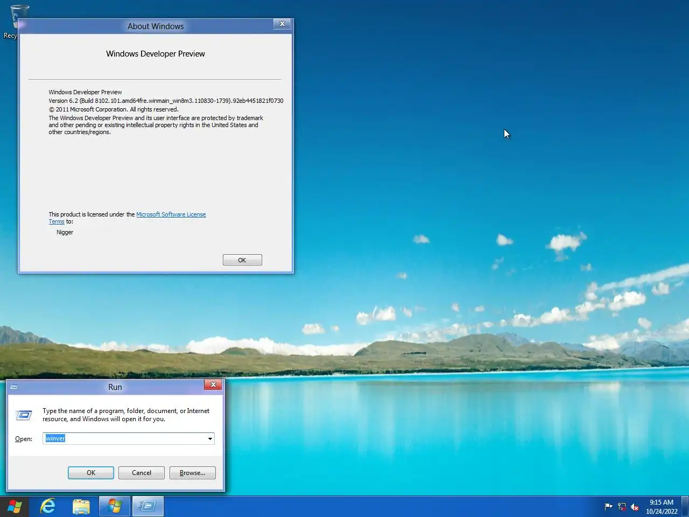Switch to About Windows taskbar item
This screenshot has width=689, height=517.
115,506
